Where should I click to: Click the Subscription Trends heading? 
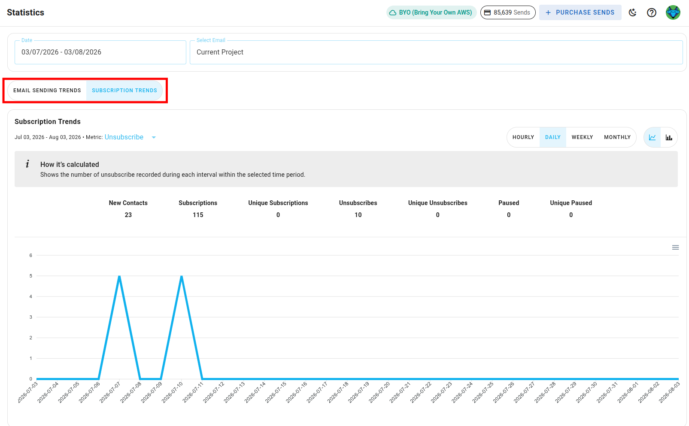(48, 122)
